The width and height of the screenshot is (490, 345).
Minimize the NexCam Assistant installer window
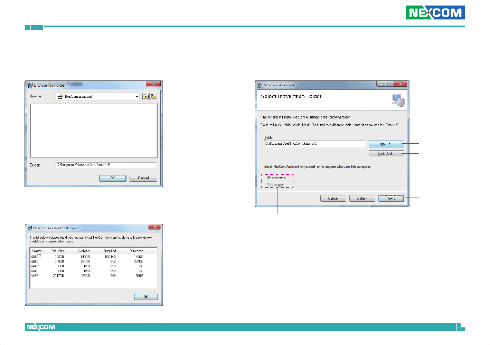[381, 84]
